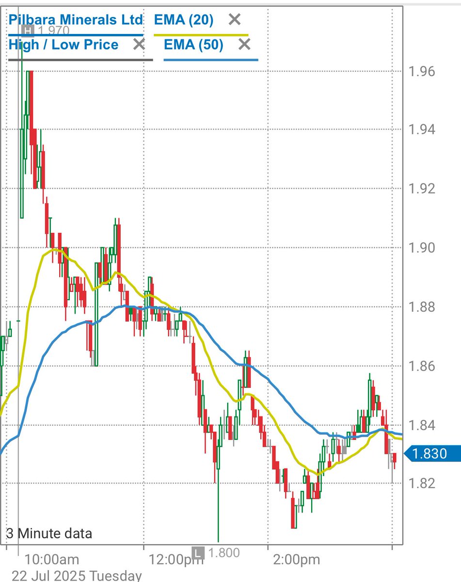Click the 3 Minute data label
This screenshot has height=582, width=461.
coord(49,534)
